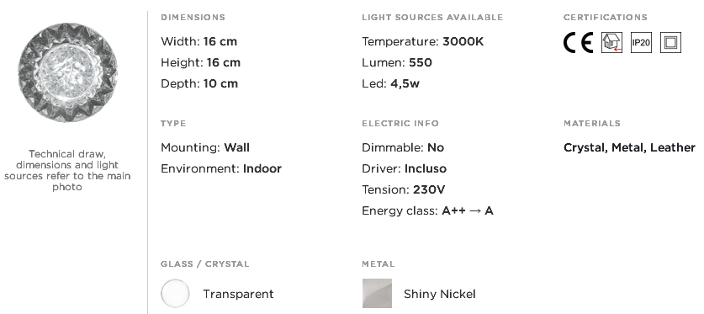The height and width of the screenshot is (314, 704).
Task: Click the technical draw caption text
Action: point(67,171)
